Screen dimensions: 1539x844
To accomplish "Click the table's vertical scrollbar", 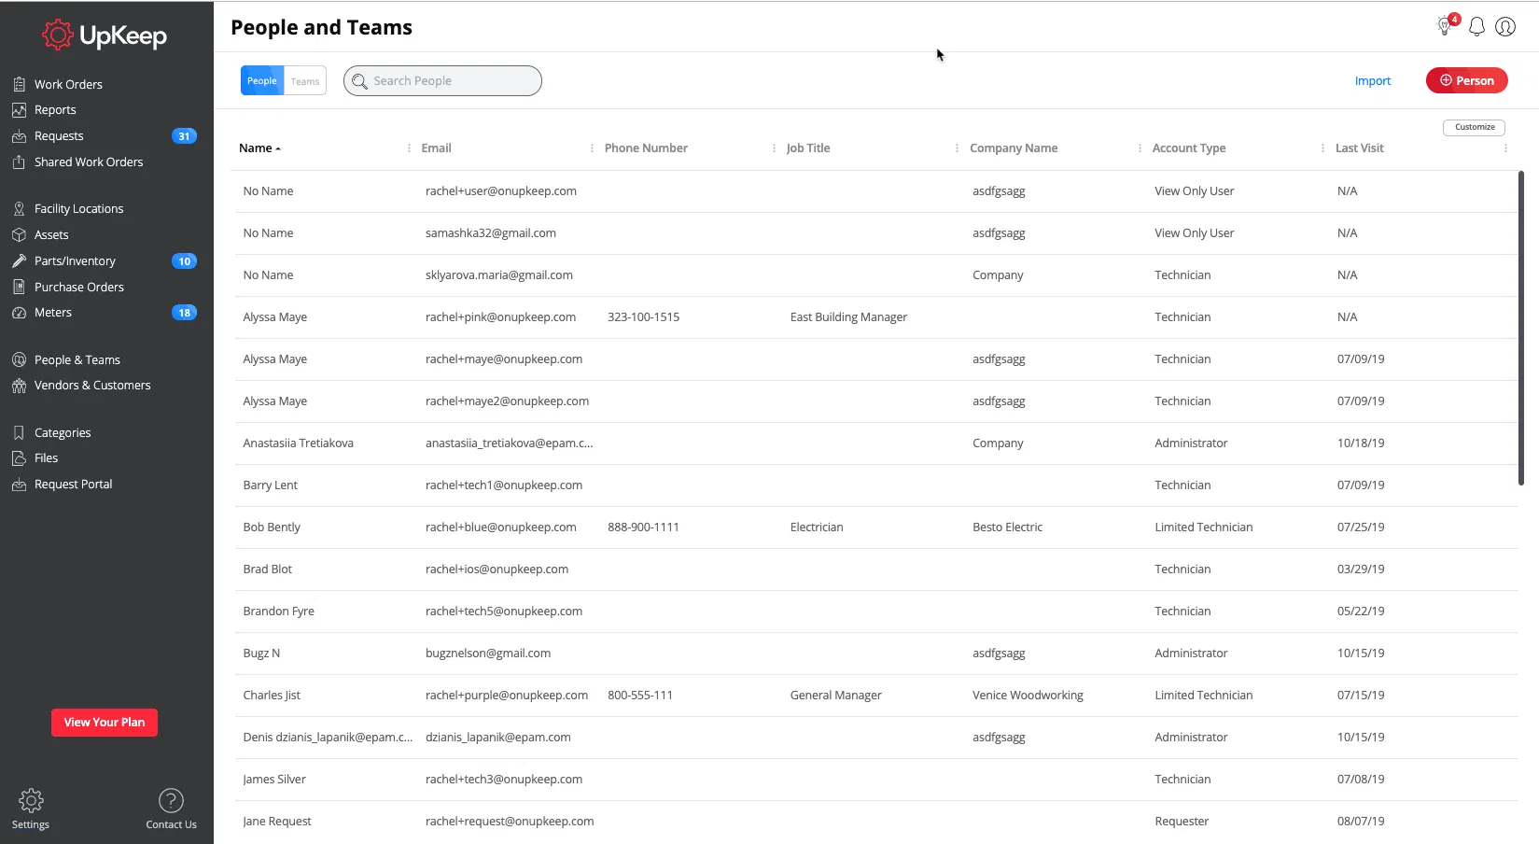I will tap(1520, 327).
